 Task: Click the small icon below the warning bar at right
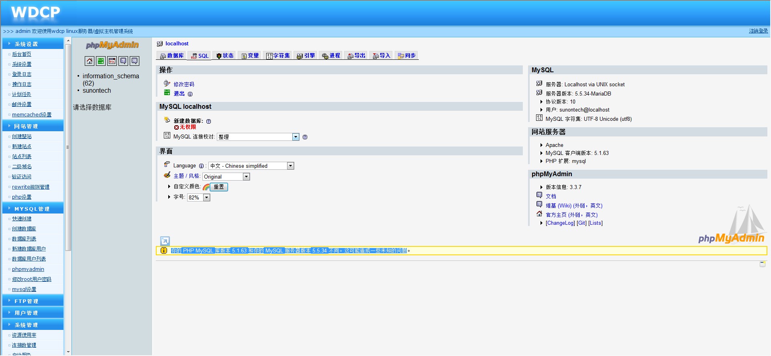763,264
